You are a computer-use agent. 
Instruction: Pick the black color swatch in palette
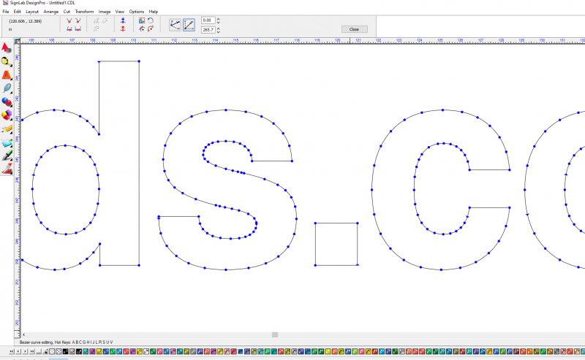tap(66, 352)
